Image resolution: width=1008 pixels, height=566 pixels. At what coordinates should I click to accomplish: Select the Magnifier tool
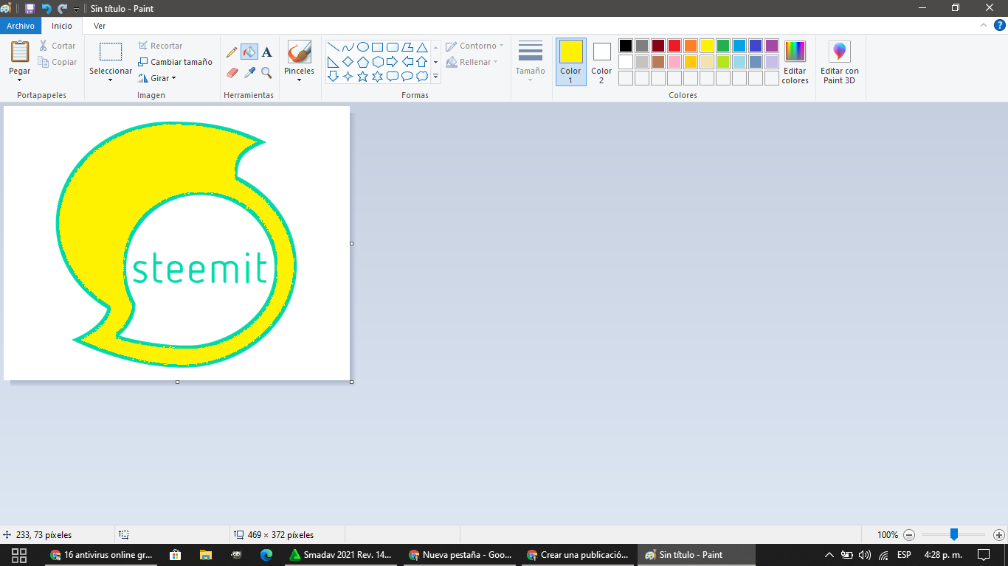[267, 73]
